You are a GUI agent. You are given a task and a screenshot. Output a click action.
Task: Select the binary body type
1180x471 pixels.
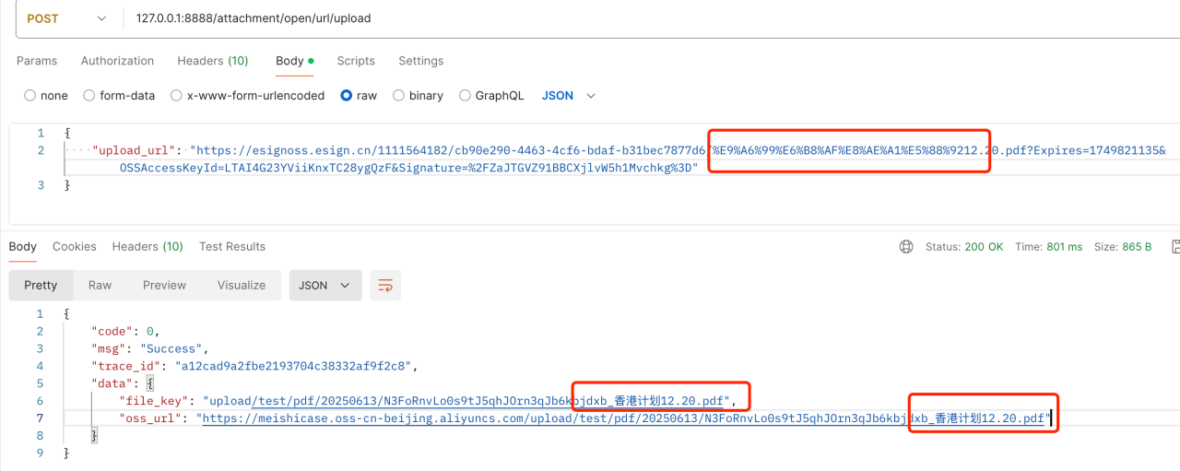pos(418,96)
